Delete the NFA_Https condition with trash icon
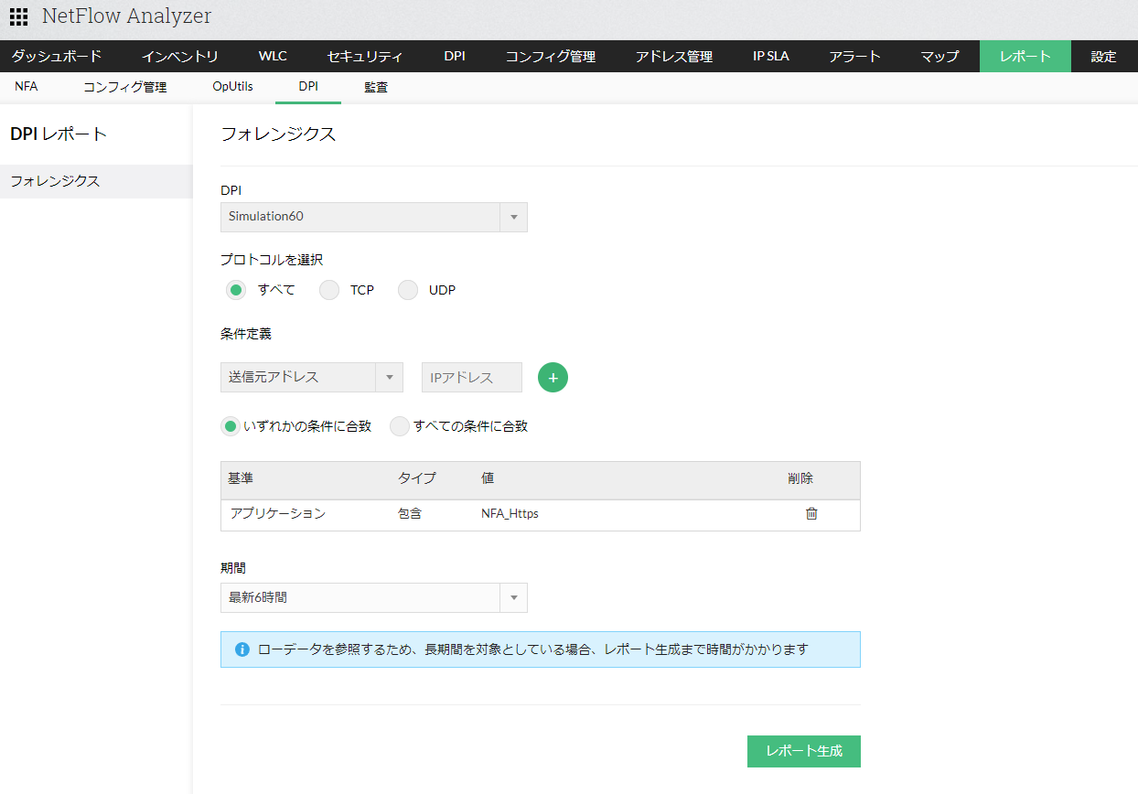 coord(811,514)
